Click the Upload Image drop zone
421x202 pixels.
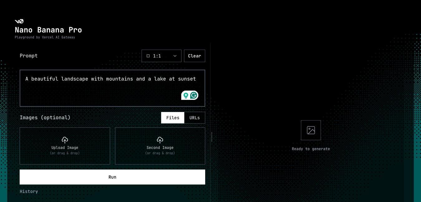pyautogui.click(x=65, y=146)
